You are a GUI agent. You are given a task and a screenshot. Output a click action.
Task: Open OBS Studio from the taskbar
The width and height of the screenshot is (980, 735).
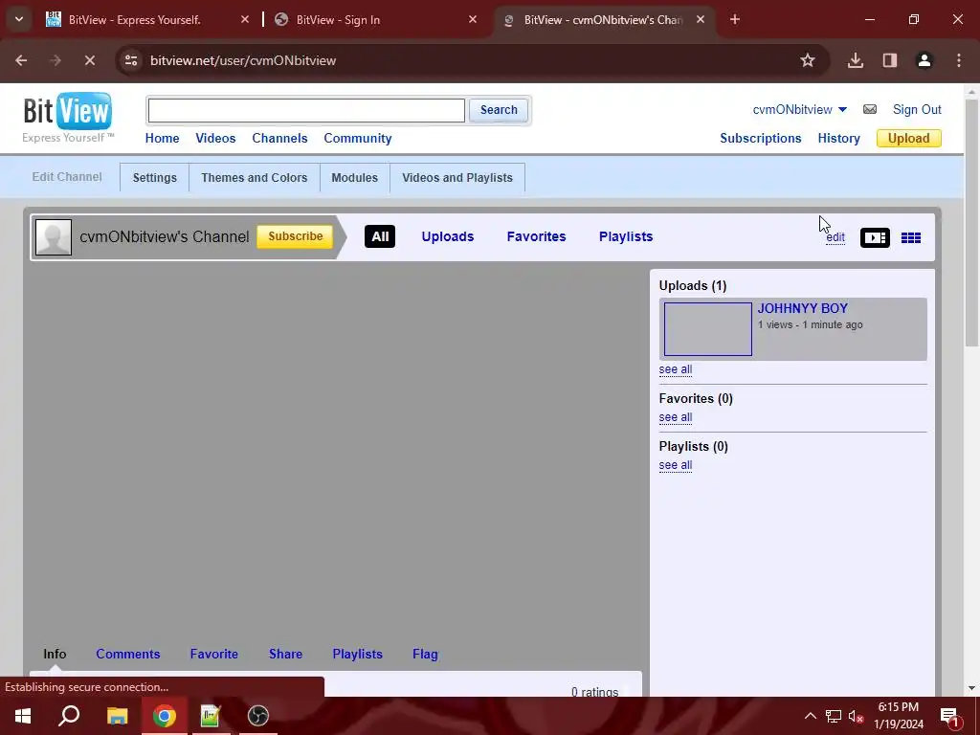click(258, 716)
